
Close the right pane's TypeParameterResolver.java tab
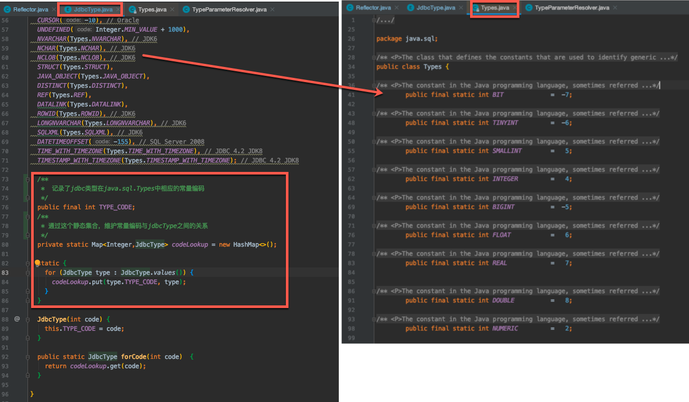coord(615,8)
